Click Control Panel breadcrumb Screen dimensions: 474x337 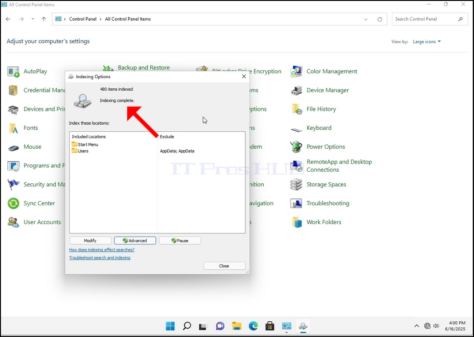(83, 19)
